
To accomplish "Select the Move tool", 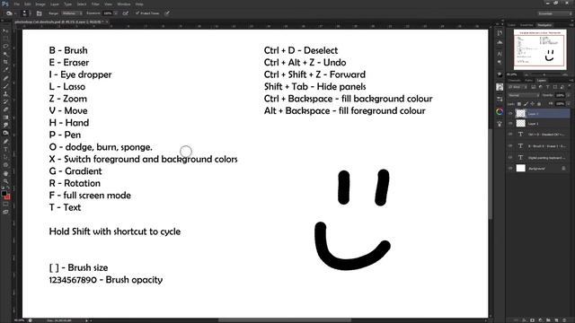I will pyautogui.click(x=5, y=31).
